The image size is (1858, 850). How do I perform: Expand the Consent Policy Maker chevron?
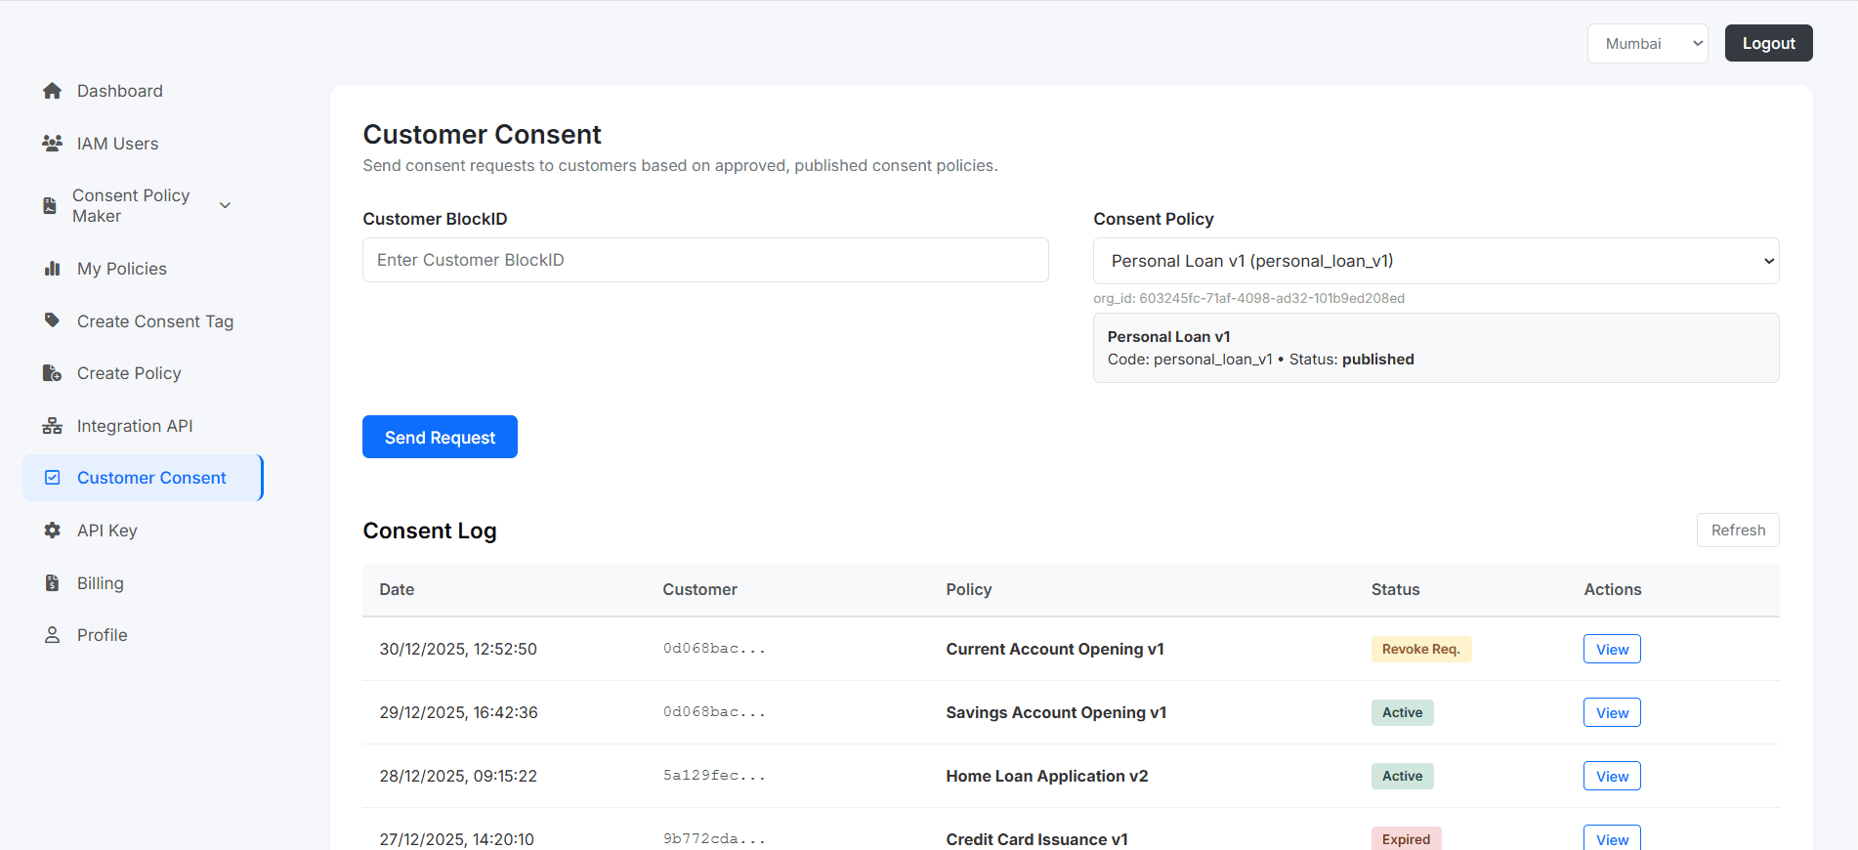(225, 205)
